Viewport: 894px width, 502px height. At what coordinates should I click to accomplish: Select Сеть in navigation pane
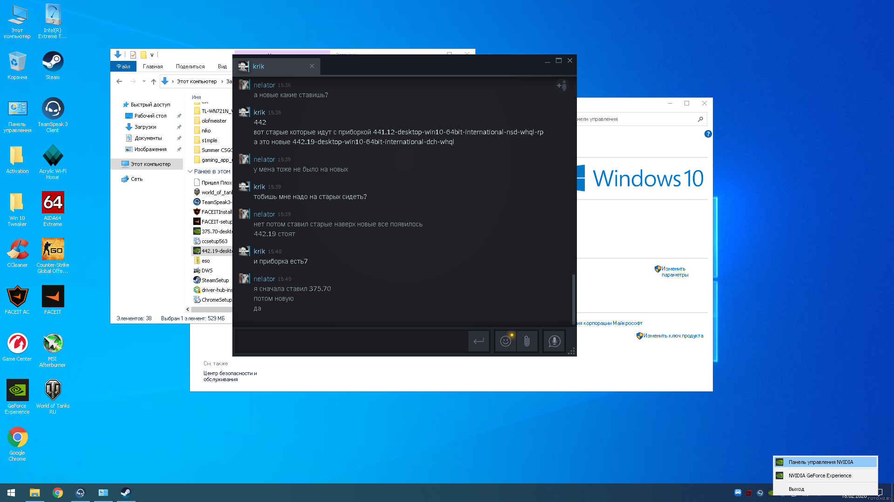(132, 179)
